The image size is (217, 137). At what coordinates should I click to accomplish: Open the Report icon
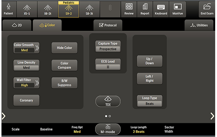point(145,6)
